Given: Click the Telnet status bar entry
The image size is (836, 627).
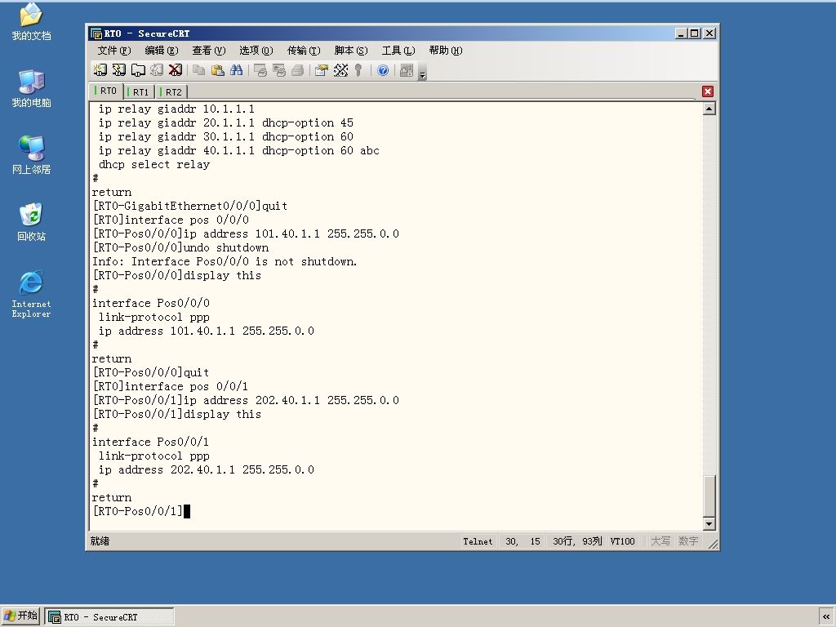Looking at the screenshot, I should [x=478, y=541].
